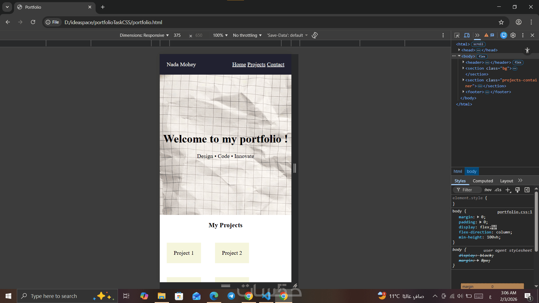Toggle the .cls class editor
539x303 pixels.
click(x=498, y=190)
